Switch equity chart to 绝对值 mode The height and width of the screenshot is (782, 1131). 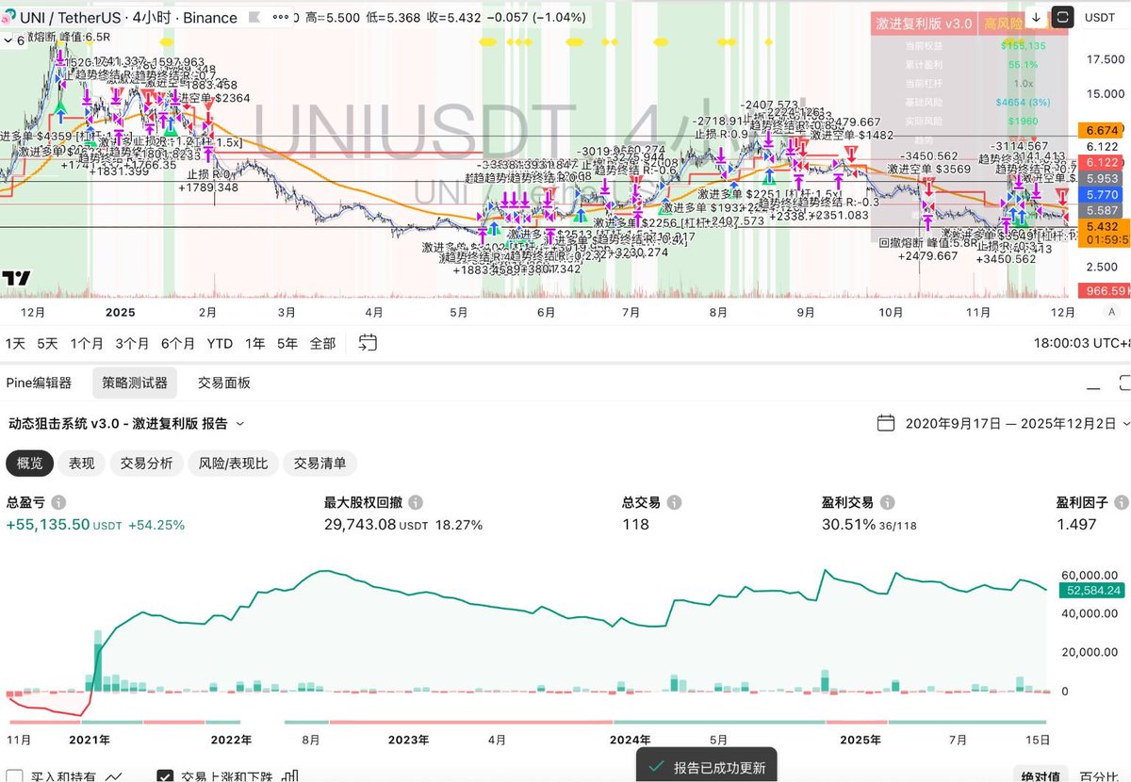[1041, 776]
